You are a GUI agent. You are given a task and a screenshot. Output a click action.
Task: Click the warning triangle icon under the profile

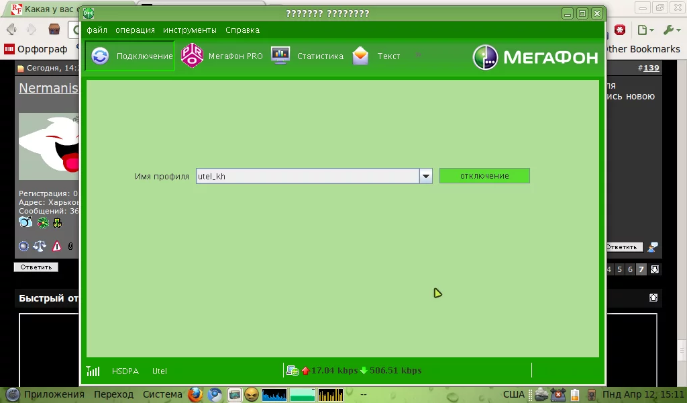click(56, 247)
